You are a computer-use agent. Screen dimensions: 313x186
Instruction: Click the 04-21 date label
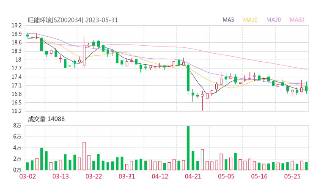193,176
